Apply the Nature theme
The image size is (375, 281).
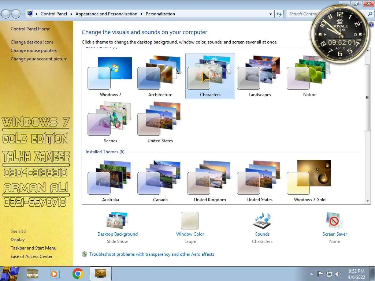coord(309,76)
